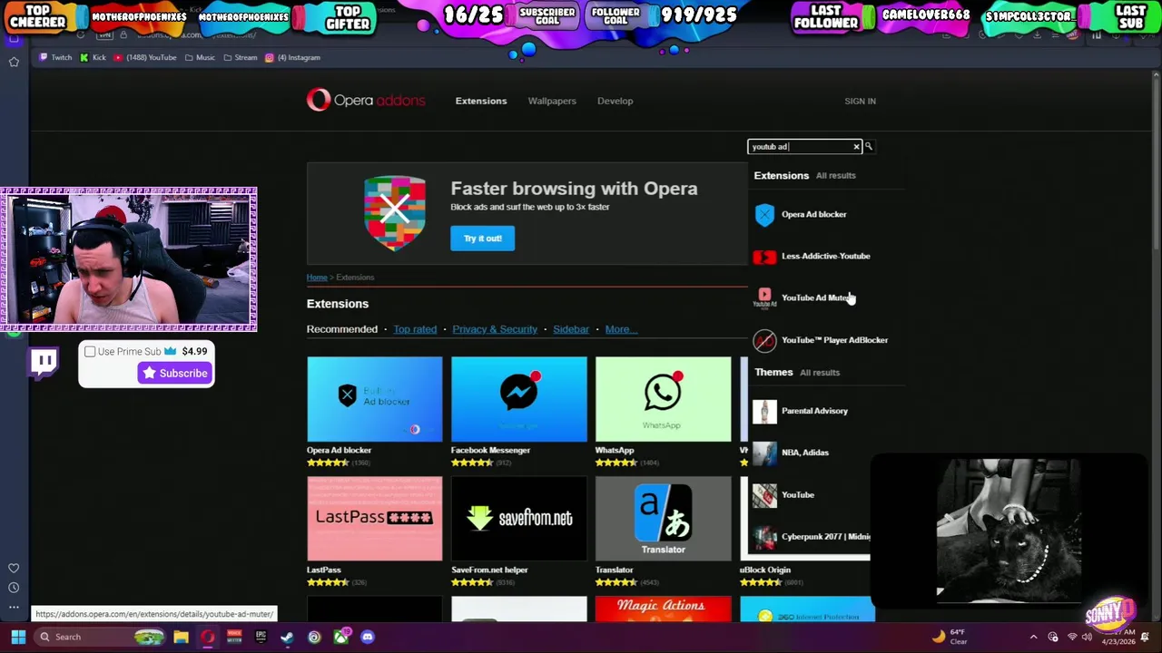Open the Twitch bookmark
The width and height of the screenshot is (1162, 653).
click(x=54, y=57)
